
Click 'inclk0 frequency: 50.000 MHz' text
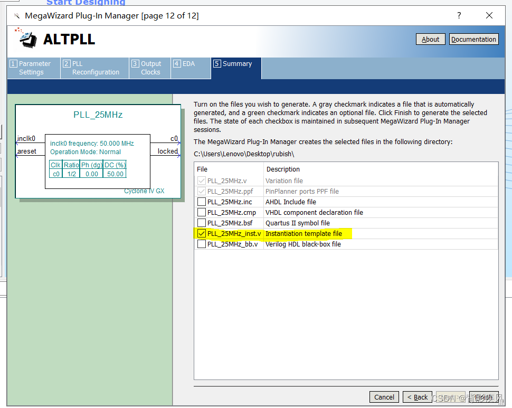92,144
